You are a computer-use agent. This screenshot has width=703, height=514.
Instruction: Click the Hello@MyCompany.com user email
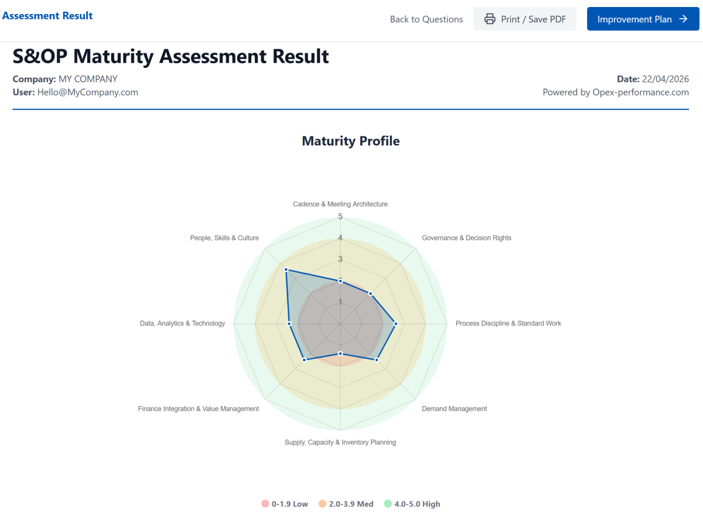pyautogui.click(x=88, y=92)
